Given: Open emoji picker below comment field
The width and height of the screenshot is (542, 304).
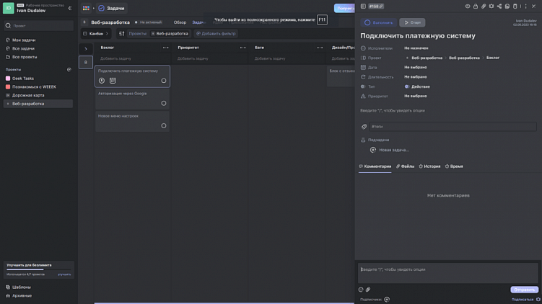Looking at the screenshot, I should click(361, 290).
